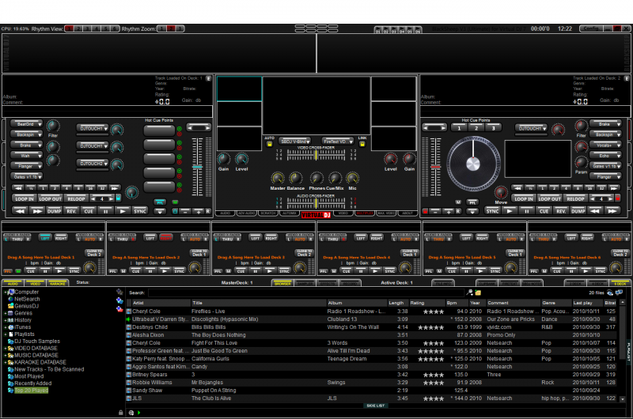Click the GeniusDJ icon in folder tree
The image size is (633, 419).
[x=11, y=306]
